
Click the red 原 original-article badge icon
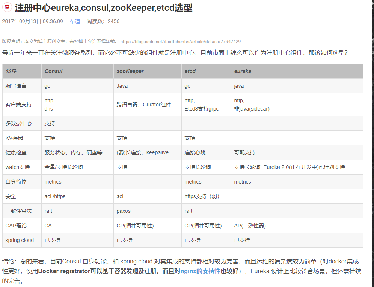click(x=7, y=7)
